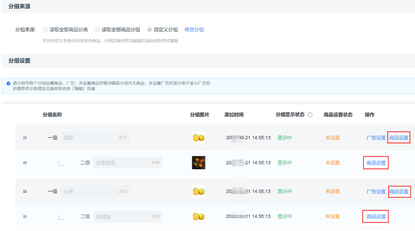Open 商品设置 for the 柑橘类 subgroup

(x=376, y=217)
